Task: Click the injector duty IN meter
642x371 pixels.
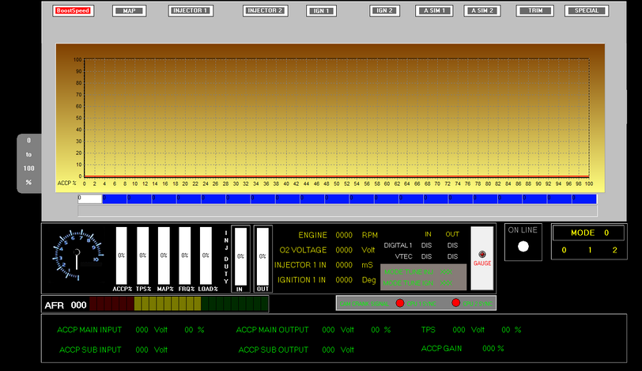Action: (x=240, y=256)
